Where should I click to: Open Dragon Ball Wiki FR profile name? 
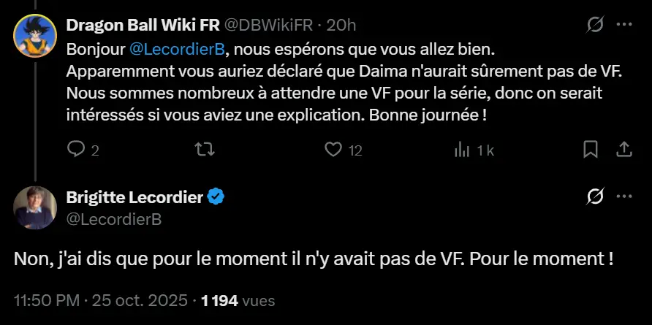138,25
